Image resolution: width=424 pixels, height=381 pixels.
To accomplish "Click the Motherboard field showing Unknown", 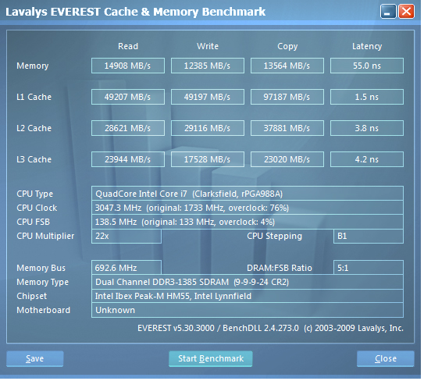I will (248, 310).
